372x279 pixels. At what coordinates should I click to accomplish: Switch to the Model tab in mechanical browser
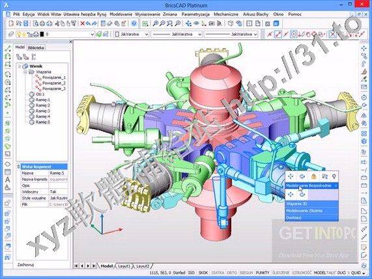click(20, 47)
